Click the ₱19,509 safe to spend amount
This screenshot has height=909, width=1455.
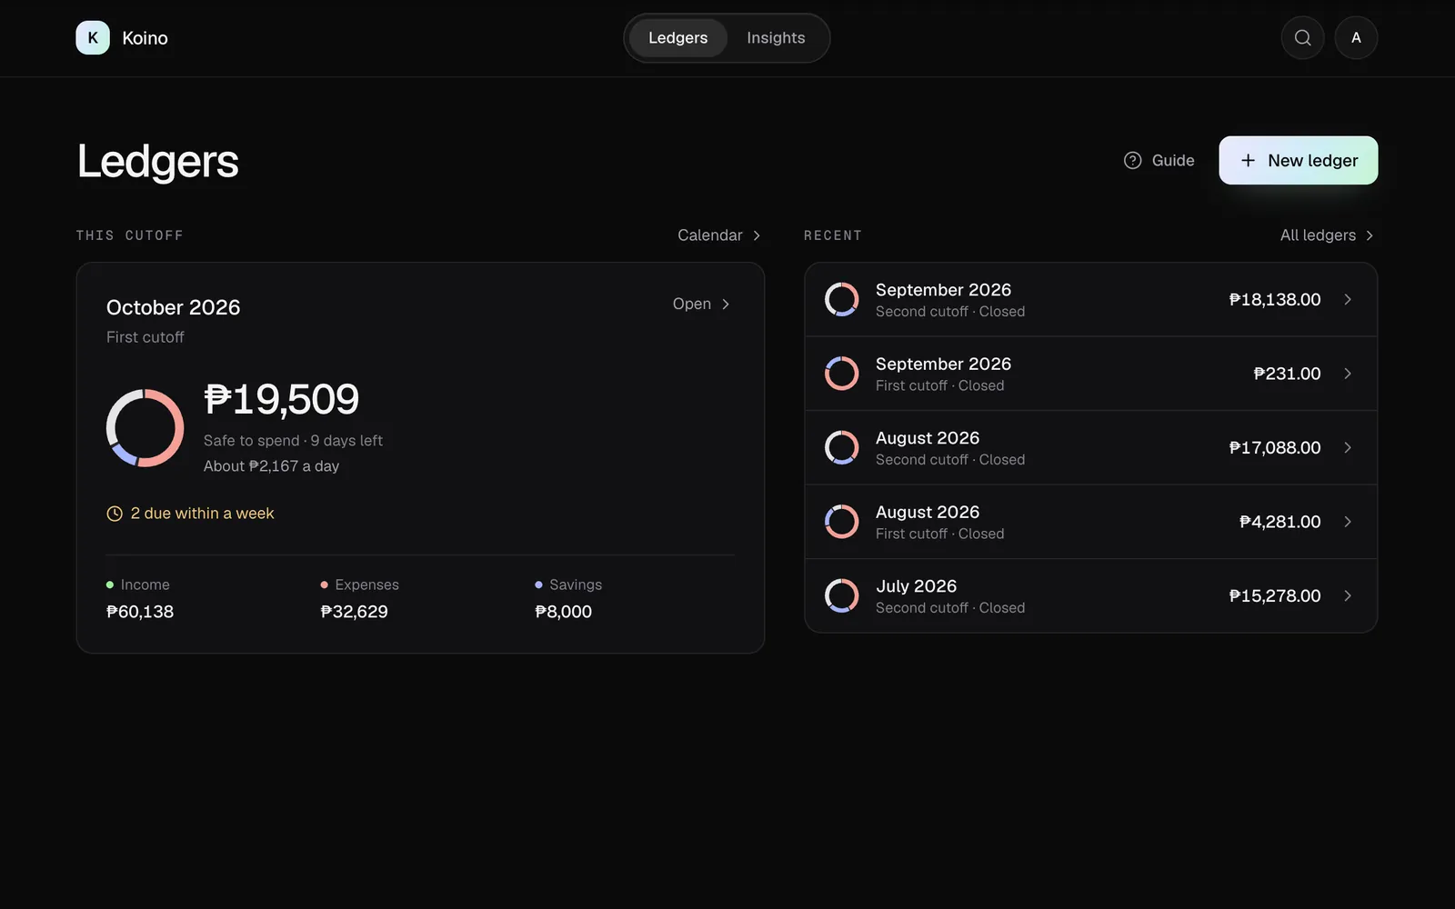(x=281, y=399)
